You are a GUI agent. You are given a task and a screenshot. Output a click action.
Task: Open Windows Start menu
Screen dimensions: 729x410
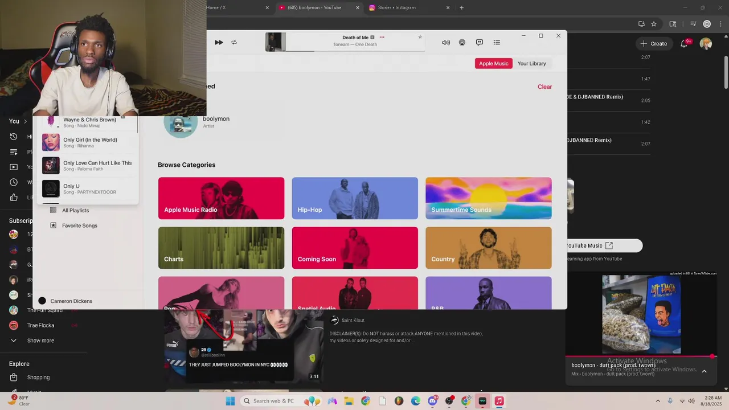coord(230,401)
